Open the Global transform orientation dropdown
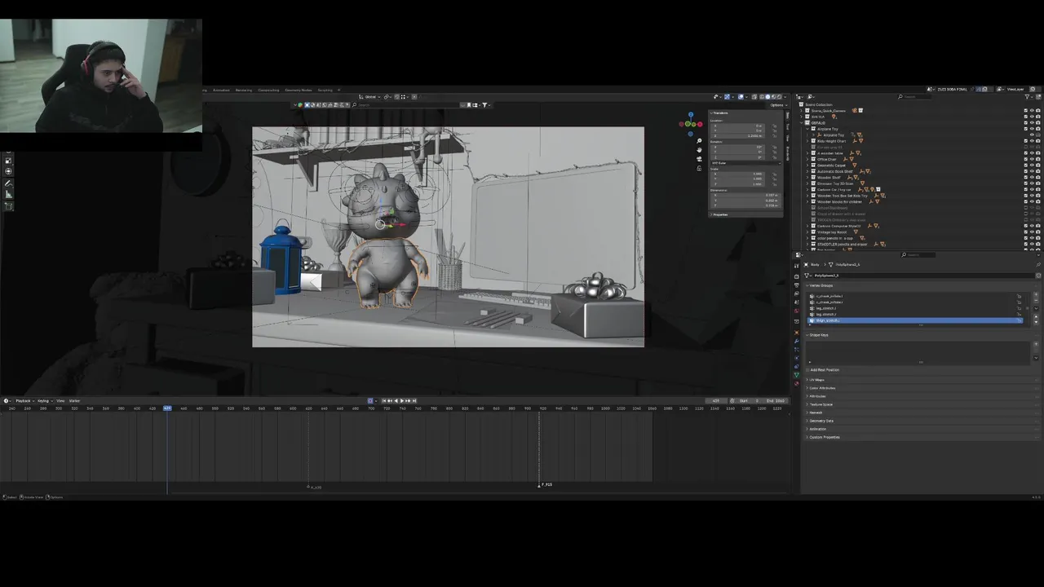 (372, 96)
